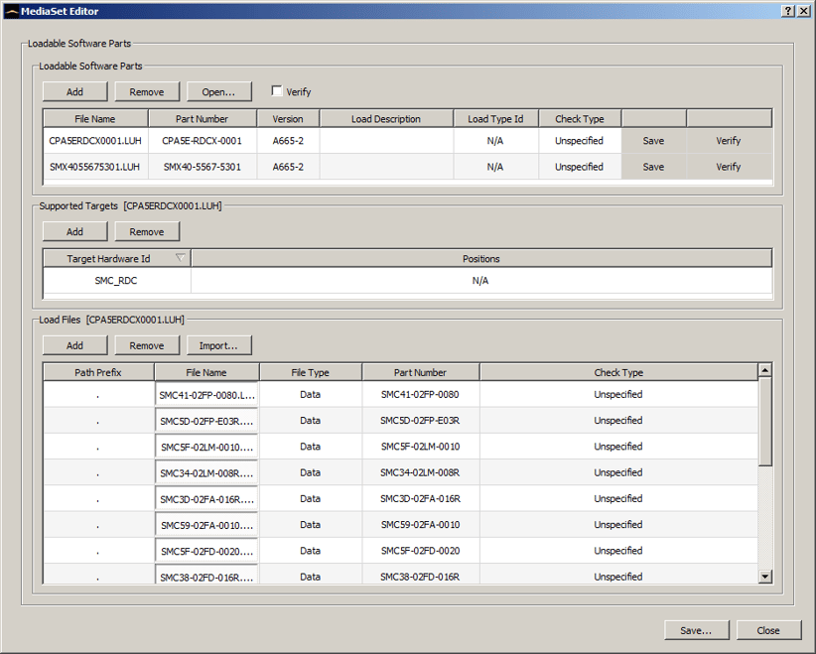Open an existing loadable software part
Screen dimensions: 816x654
(219, 90)
